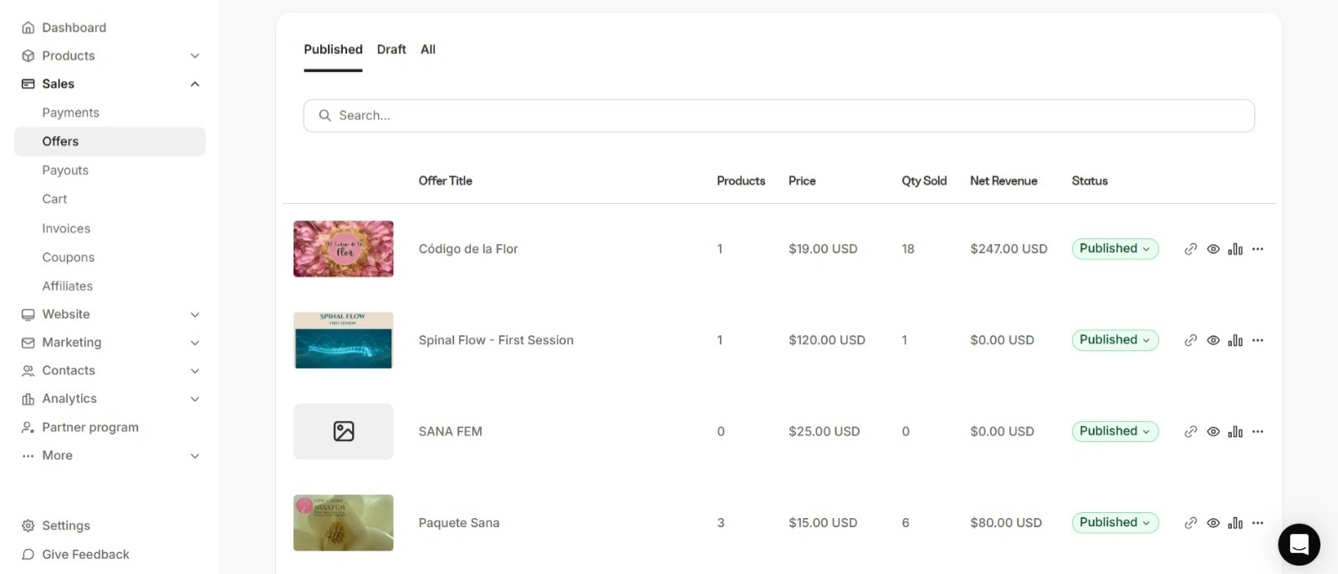Open three-dot menu for Paquete Sana offer
The image size is (1338, 574).
tap(1258, 523)
